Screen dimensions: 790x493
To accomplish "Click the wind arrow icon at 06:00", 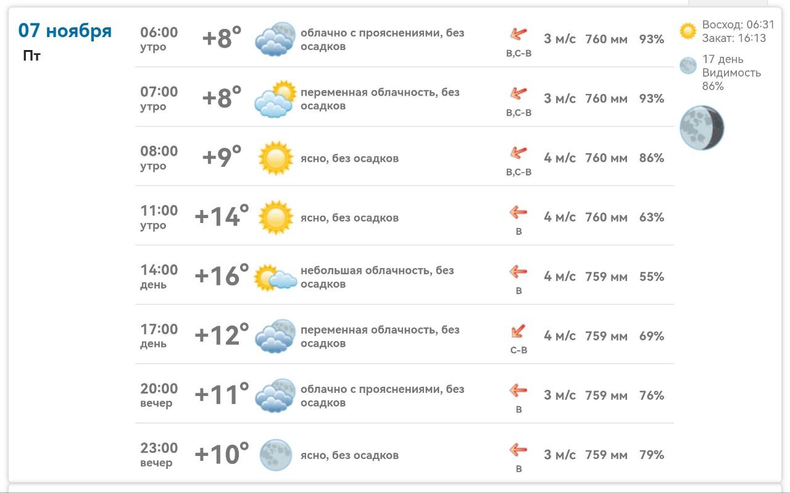I will 518,35.
